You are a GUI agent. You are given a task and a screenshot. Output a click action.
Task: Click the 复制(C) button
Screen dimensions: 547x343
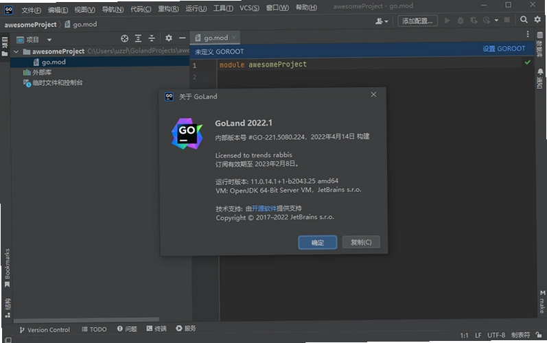point(361,242)
